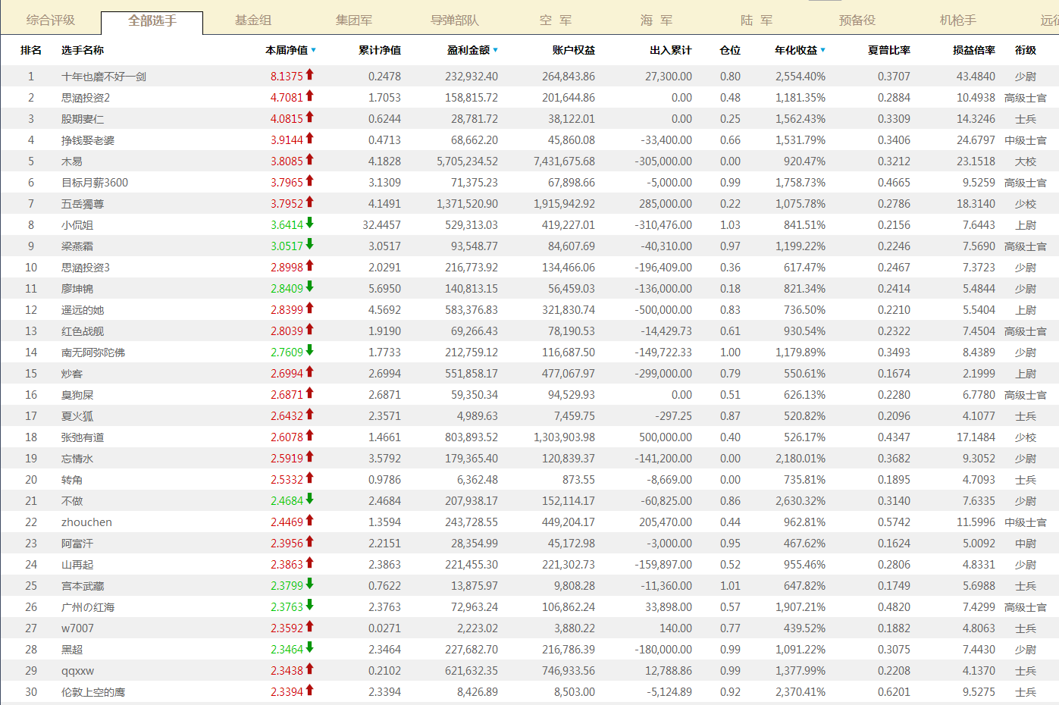Screen dimensions: 1059x705
Task: Click green down arrow for 廖坤锦
Action: pyautogui.click(x=310, y=287)
